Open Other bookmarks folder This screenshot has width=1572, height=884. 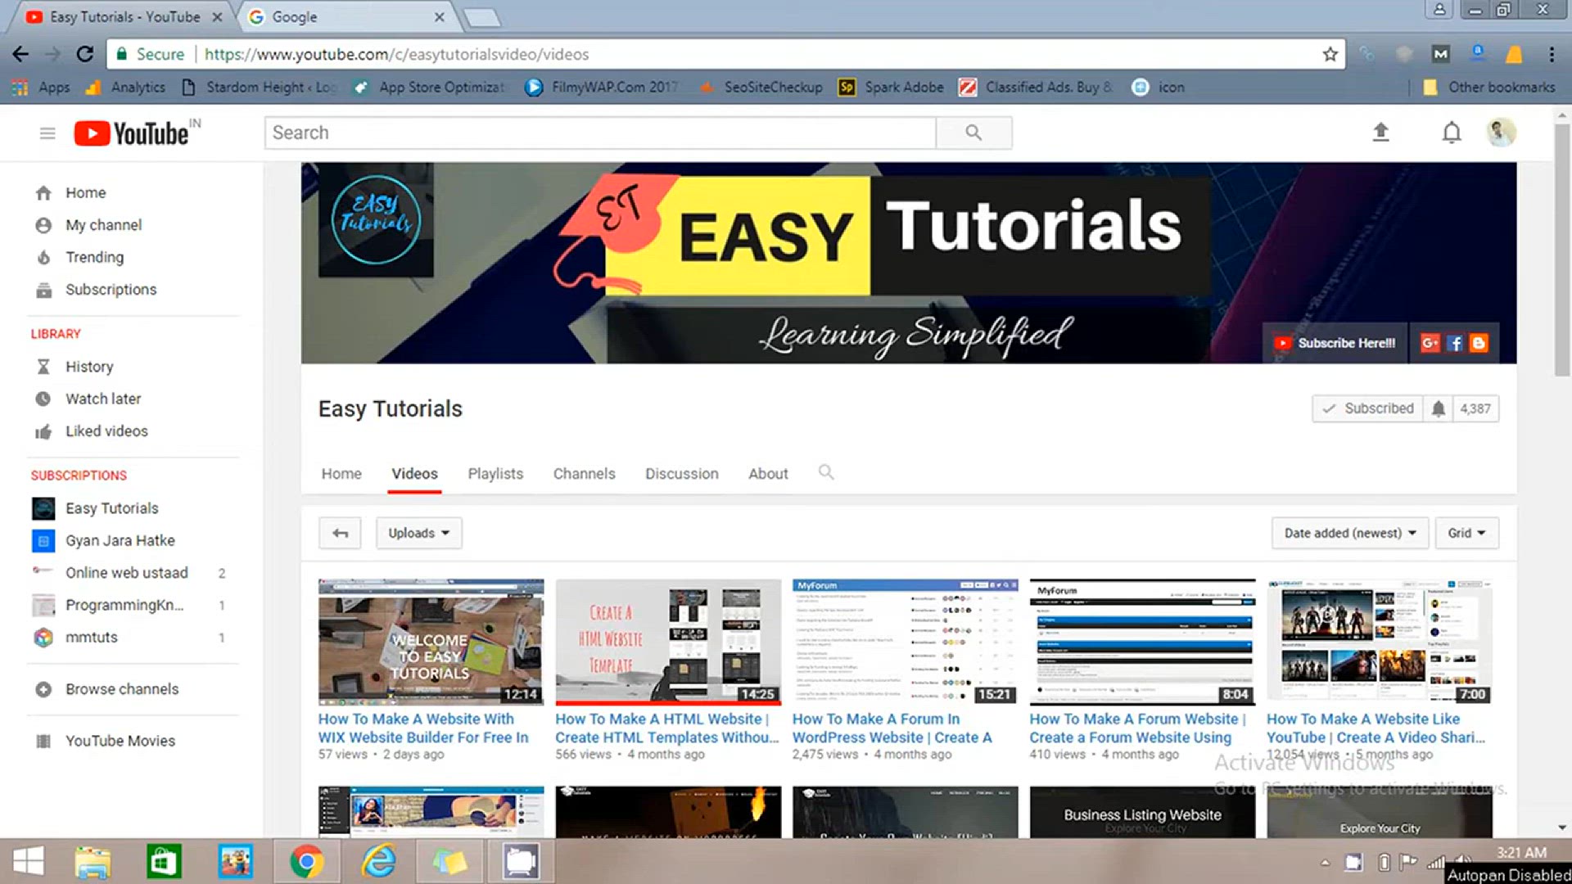pos(1488,87)
